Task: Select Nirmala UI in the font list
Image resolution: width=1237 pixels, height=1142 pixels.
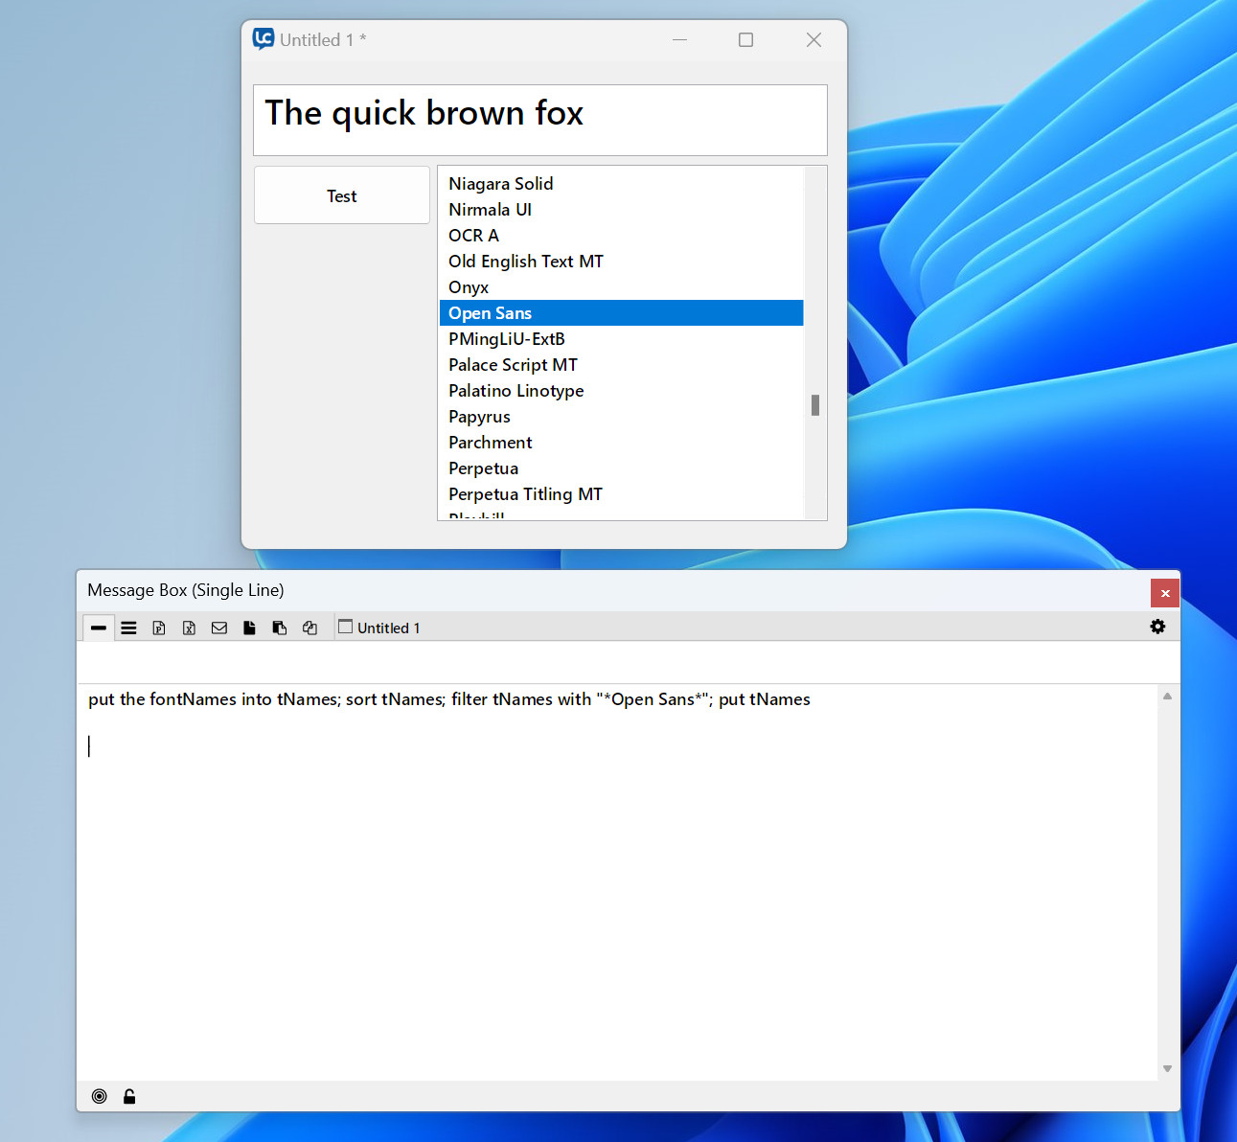Action: click(x=621, y=210)
